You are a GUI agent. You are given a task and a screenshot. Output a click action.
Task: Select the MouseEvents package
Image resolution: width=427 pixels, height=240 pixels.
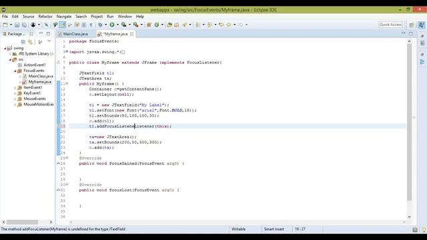[x=35, y=99]
